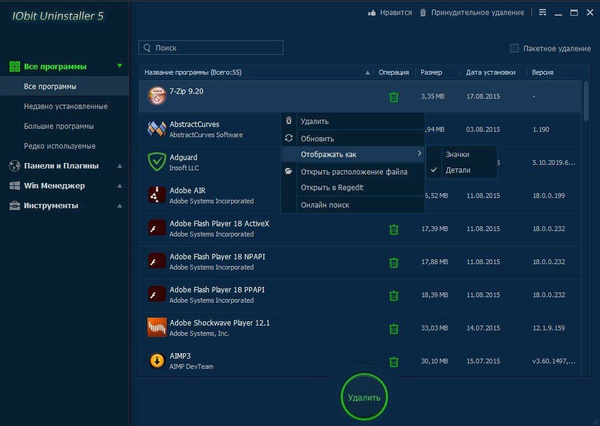The height and width of the screenshot is (426, 600).
Task: Choose the Значки view option
Action: coord(462,154)
